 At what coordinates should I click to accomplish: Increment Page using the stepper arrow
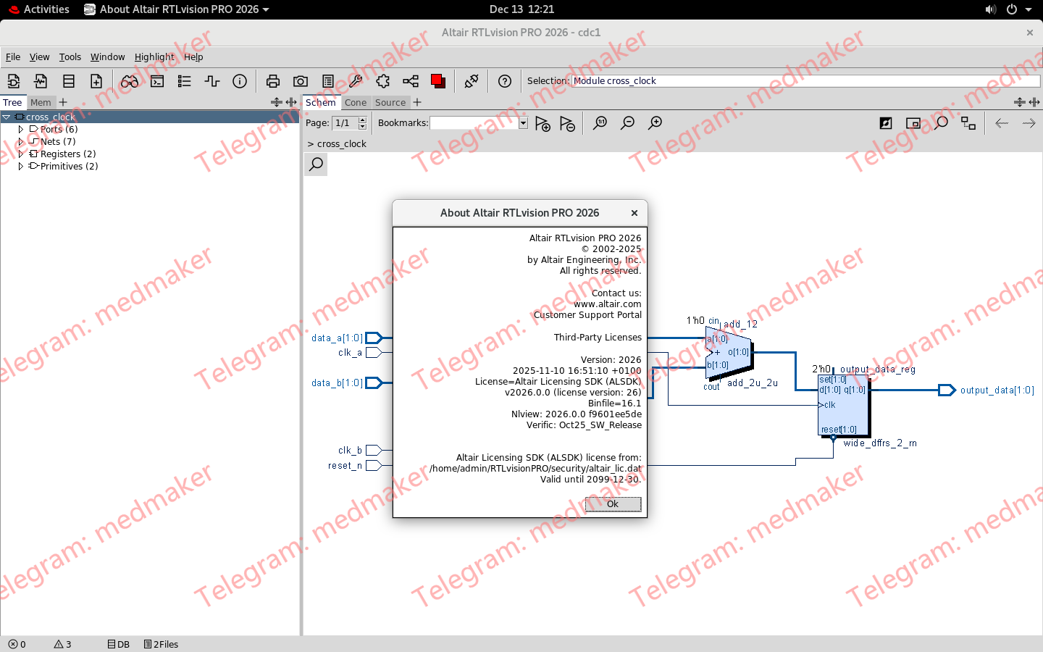tap(362, 120)
